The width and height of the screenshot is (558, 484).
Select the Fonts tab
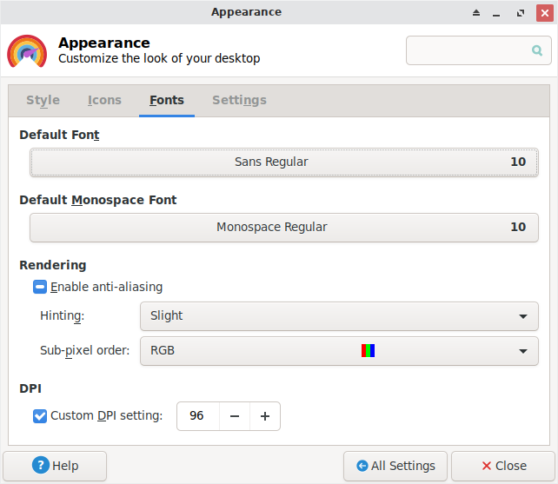[167, 101]
